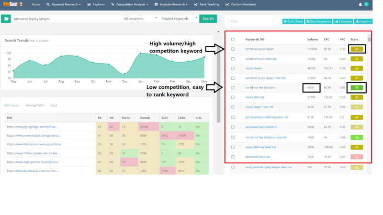Open the Explorer page
Image resolution: width=383 pixels, height=215 pixels.
(x=96, y=4)
